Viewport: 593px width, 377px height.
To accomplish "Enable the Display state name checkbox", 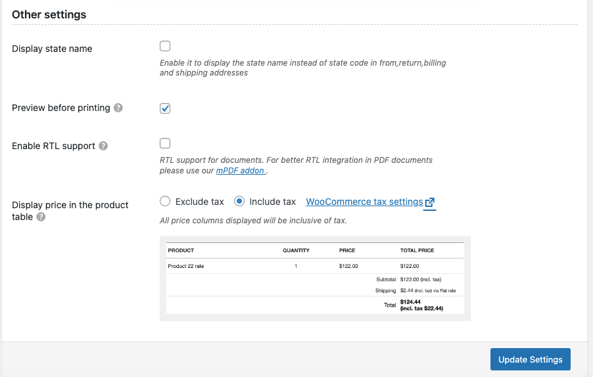I will coord(165,46).
